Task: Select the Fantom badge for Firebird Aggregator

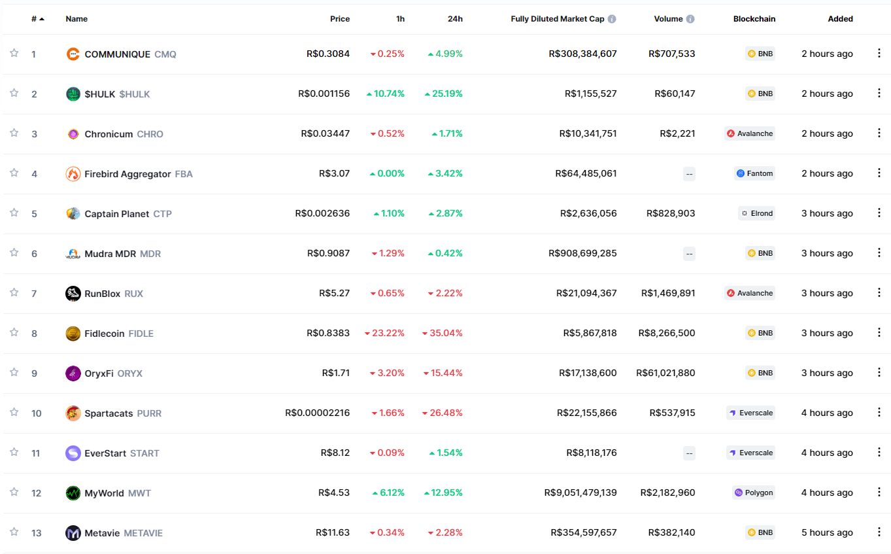Action: (754, 173)
